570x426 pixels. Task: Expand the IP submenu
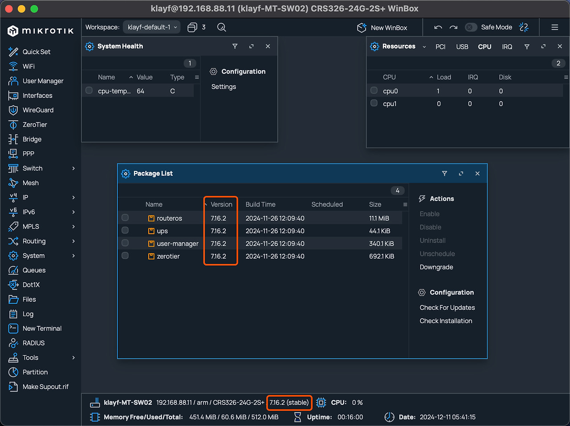pos(73,198)
